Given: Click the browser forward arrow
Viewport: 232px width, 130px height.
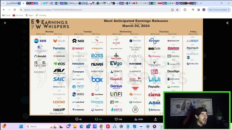Looking at the screenshot, I should pyautogui.click(x=9, y=10).
